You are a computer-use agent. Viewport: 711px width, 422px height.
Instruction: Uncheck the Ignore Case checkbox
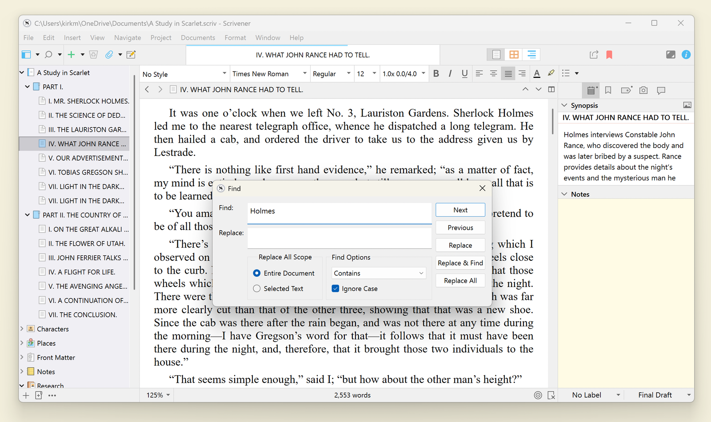pyautogui.click(x=336, y=289)
